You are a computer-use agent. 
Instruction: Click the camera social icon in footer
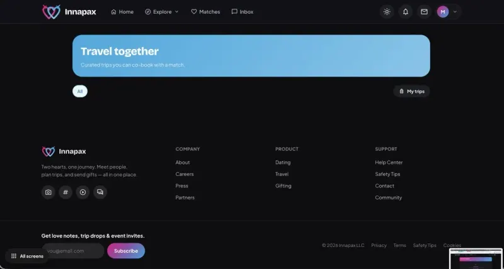coord(49,192)
